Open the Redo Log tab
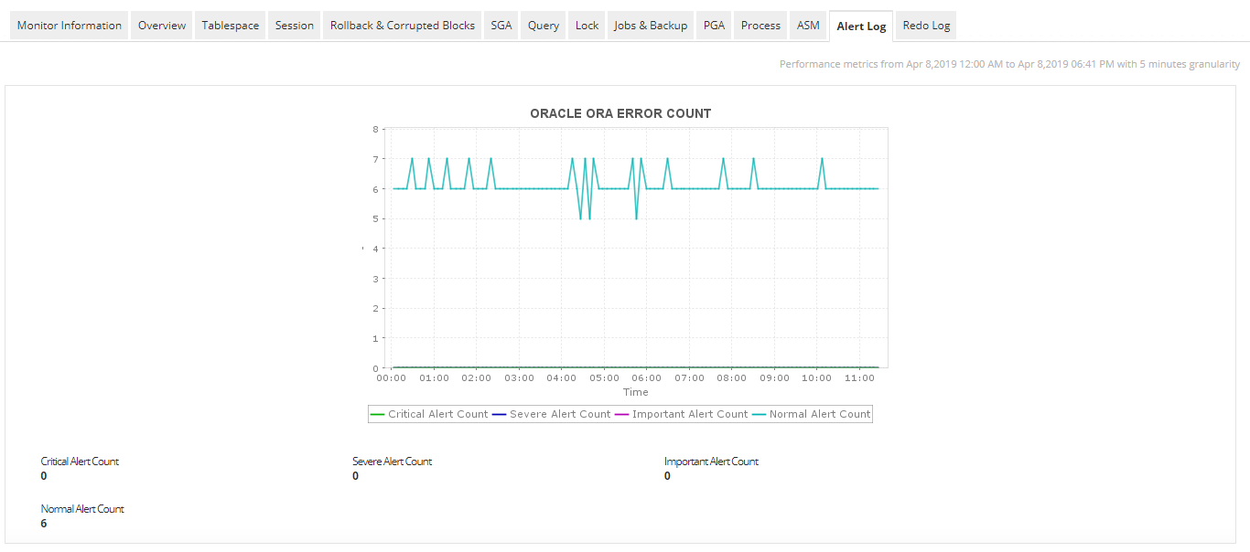This screenshot has height=552, width=1250. click(x=925, y=25)
